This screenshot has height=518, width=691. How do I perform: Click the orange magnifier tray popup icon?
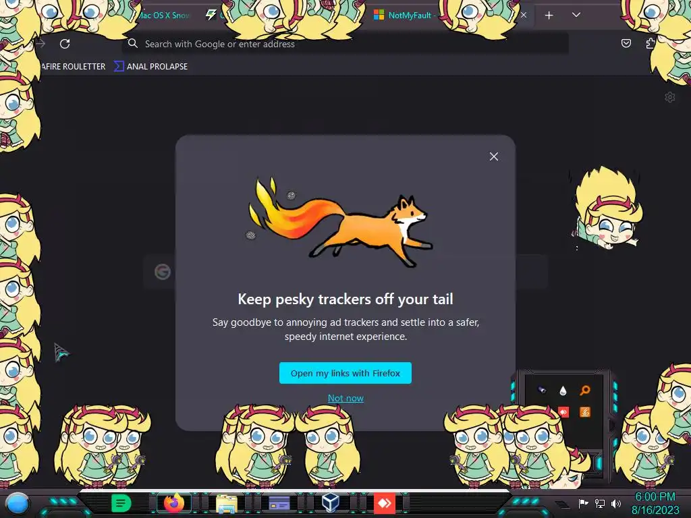[x=585, y=391]
